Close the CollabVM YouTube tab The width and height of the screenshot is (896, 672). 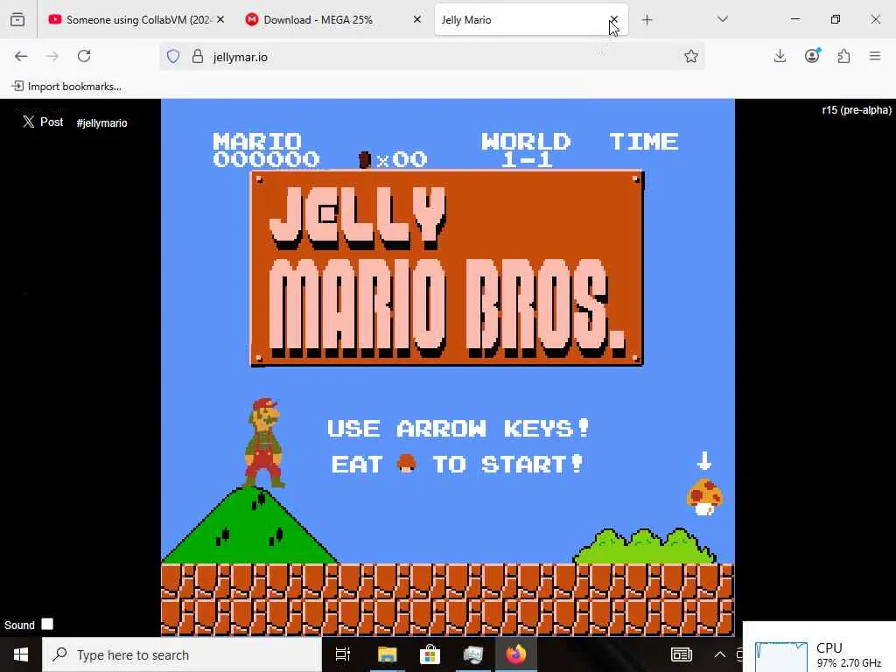coord(220,19)
